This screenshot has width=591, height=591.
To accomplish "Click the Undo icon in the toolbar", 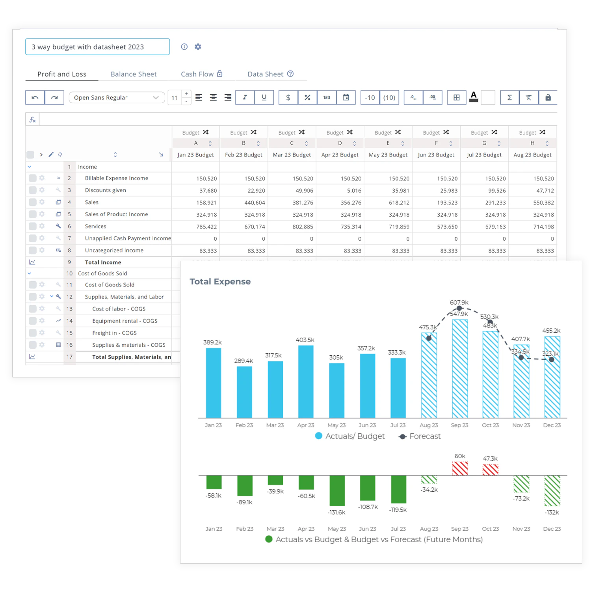I will (35, 97).
